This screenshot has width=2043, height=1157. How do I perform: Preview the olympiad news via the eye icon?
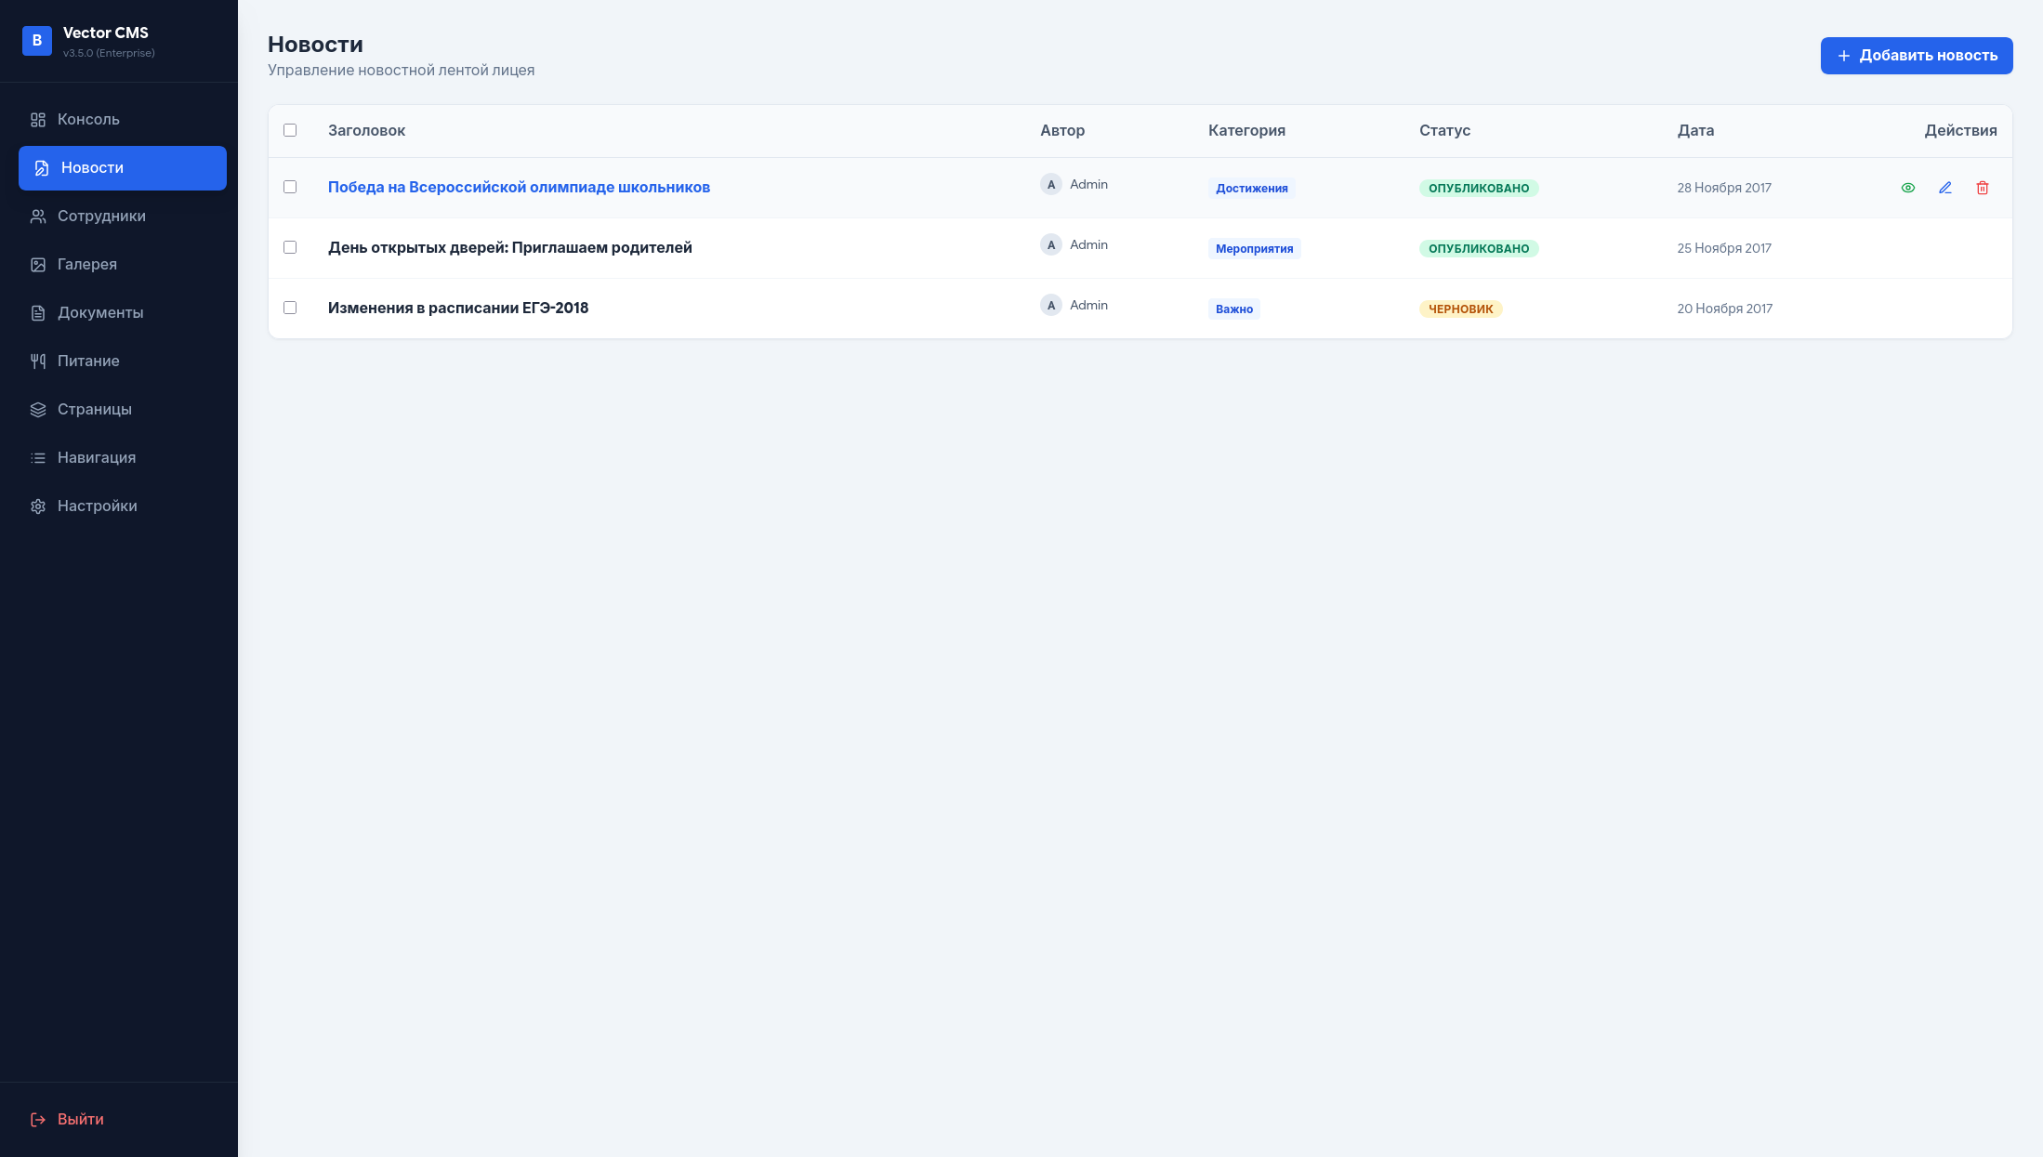click(1907, 188)
